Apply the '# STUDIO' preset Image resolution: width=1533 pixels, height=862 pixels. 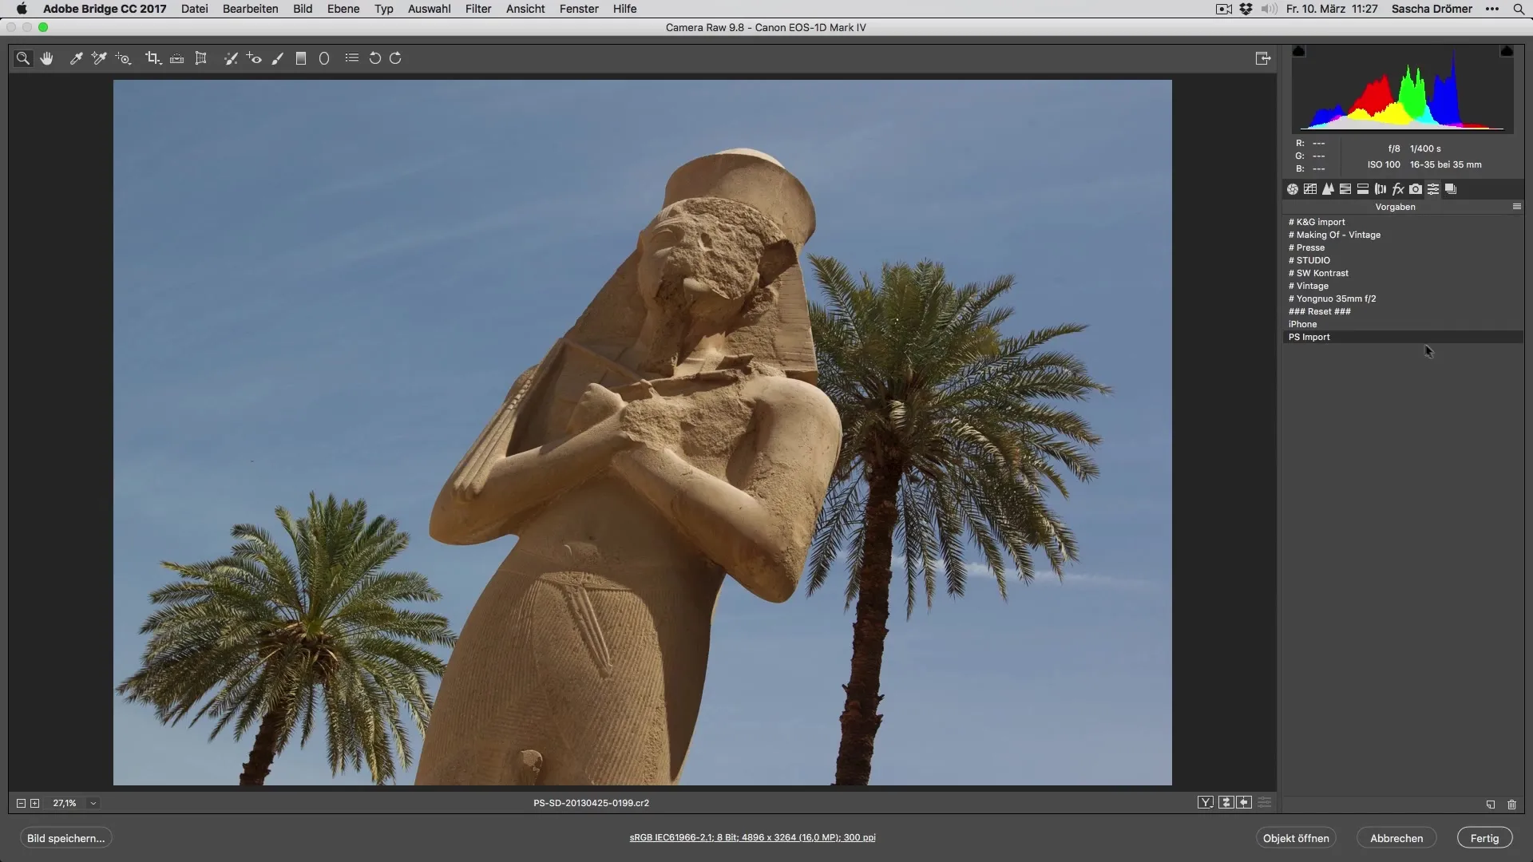click(1403, 261)
